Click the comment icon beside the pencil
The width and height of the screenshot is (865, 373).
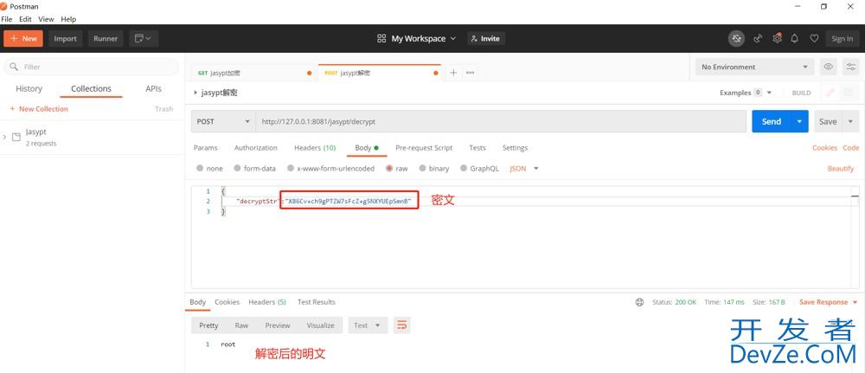849,93
